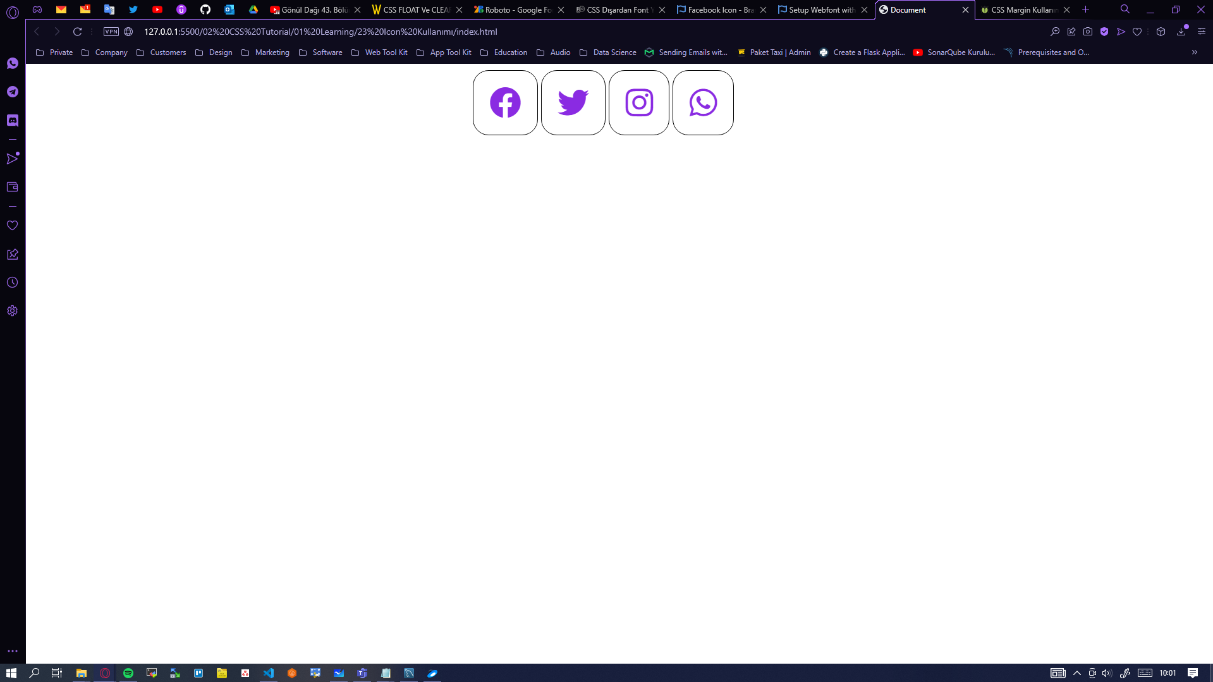Viewport: 1213px width, 682px height.
Task: Open Telegram in the browser sidebar
Action: [x=13, y=92]
